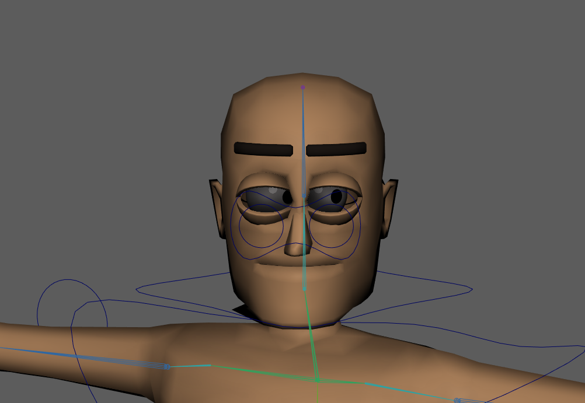Select the right-side eye pupil
The image size is (585, 403).
tap(336, 197)
